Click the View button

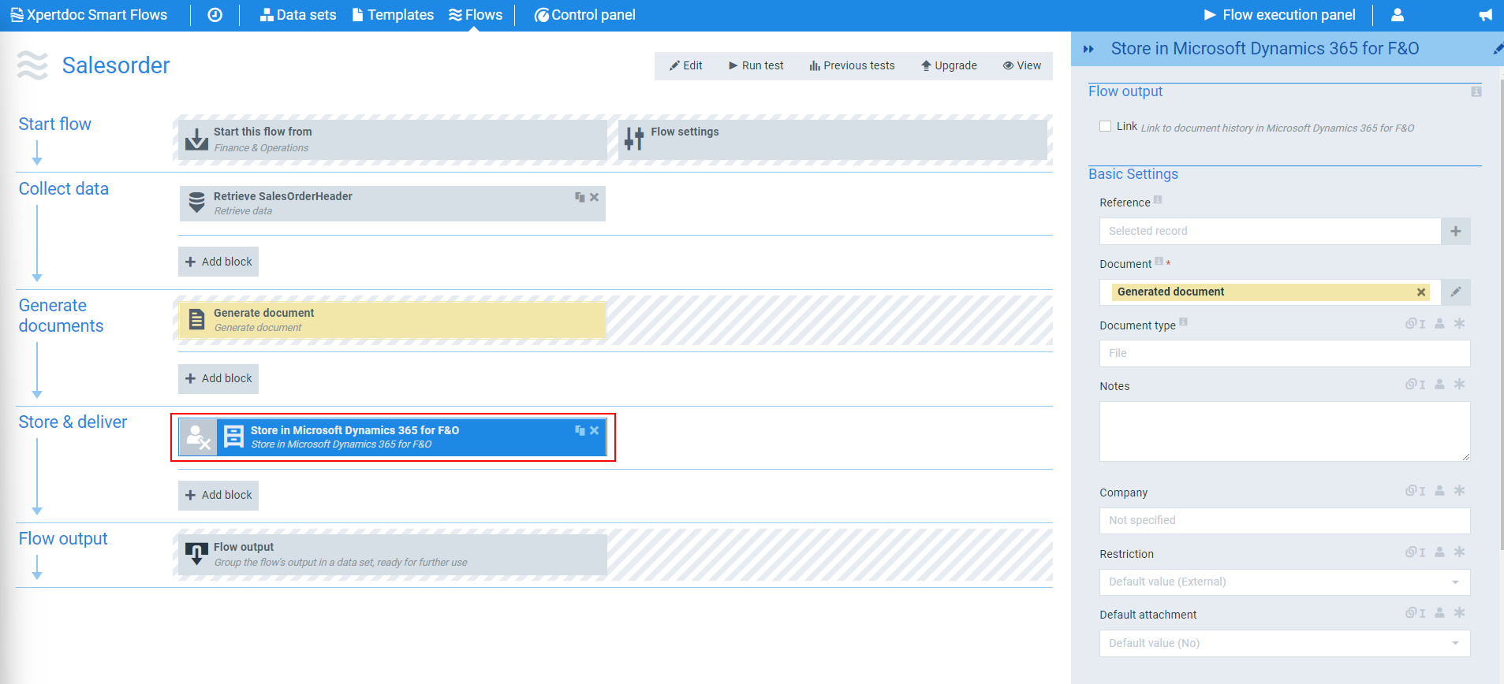coord(1022,66)
